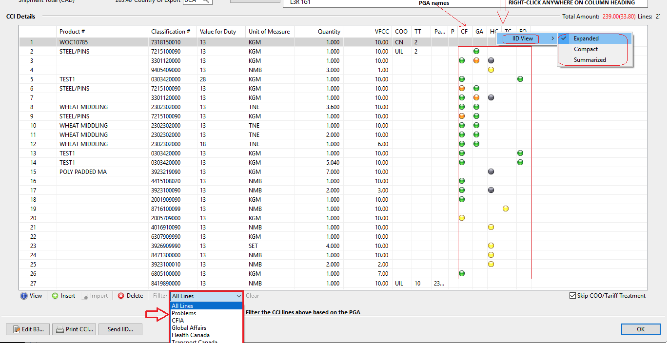This screenshot has width=669, height=343.
Task: Click the yellow HC status dot in row 4
Action: [x=491, y=70]
